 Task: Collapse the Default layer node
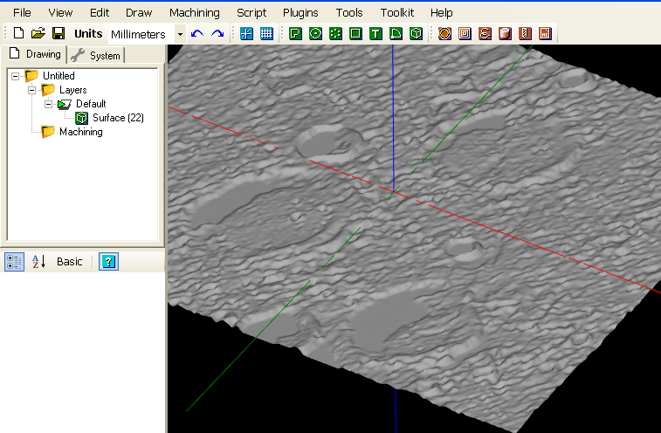pyautogui.click(x=49, y=104)
